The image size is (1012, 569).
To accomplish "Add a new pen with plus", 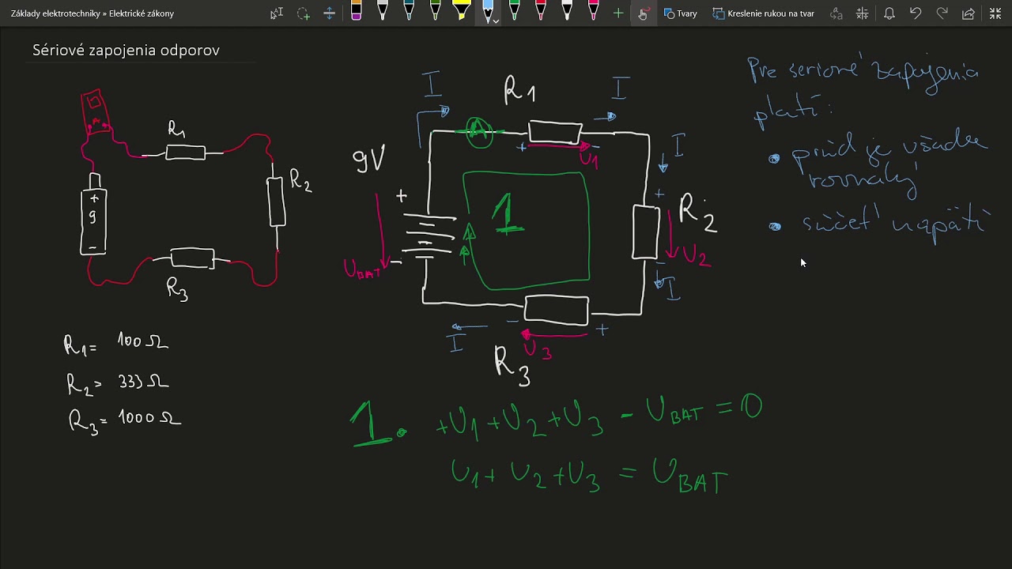I will [x=618, y=13].
